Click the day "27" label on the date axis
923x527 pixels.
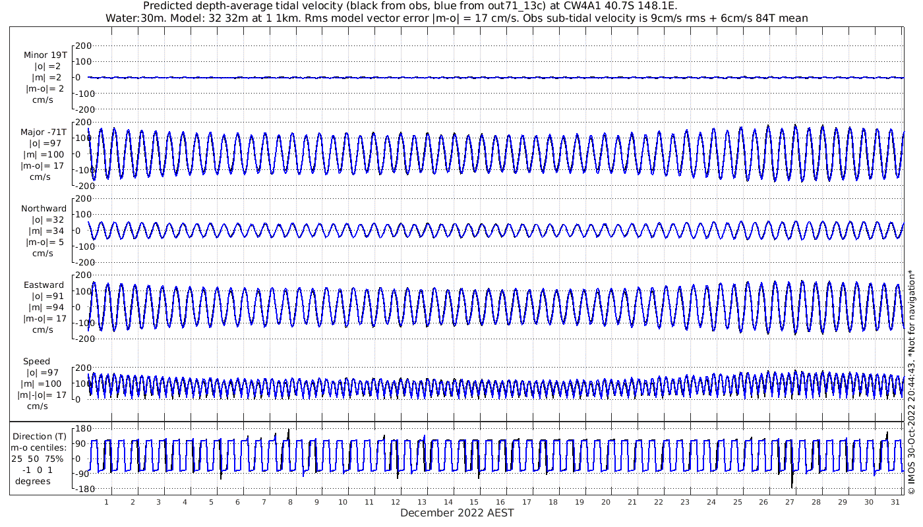coord(790,502)
